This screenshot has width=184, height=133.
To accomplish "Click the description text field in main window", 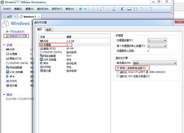I will pyautogui.click(x=19, y=99).
